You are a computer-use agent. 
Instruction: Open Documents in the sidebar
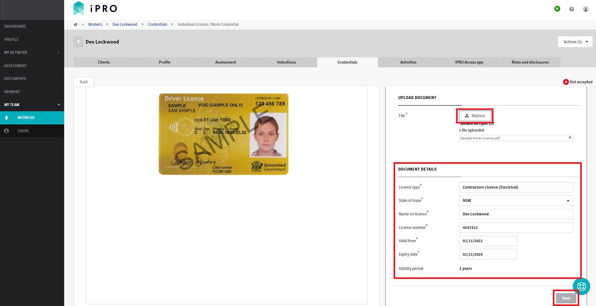[32, 79]
